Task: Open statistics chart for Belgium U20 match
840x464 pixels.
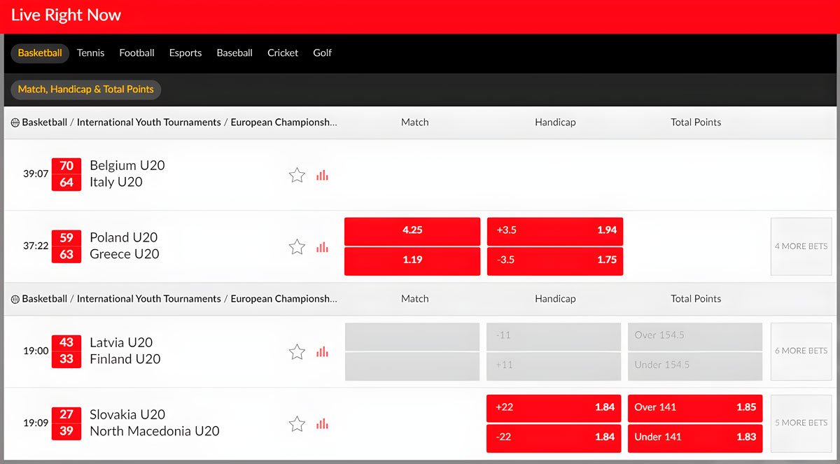Action: pos(322,175)
